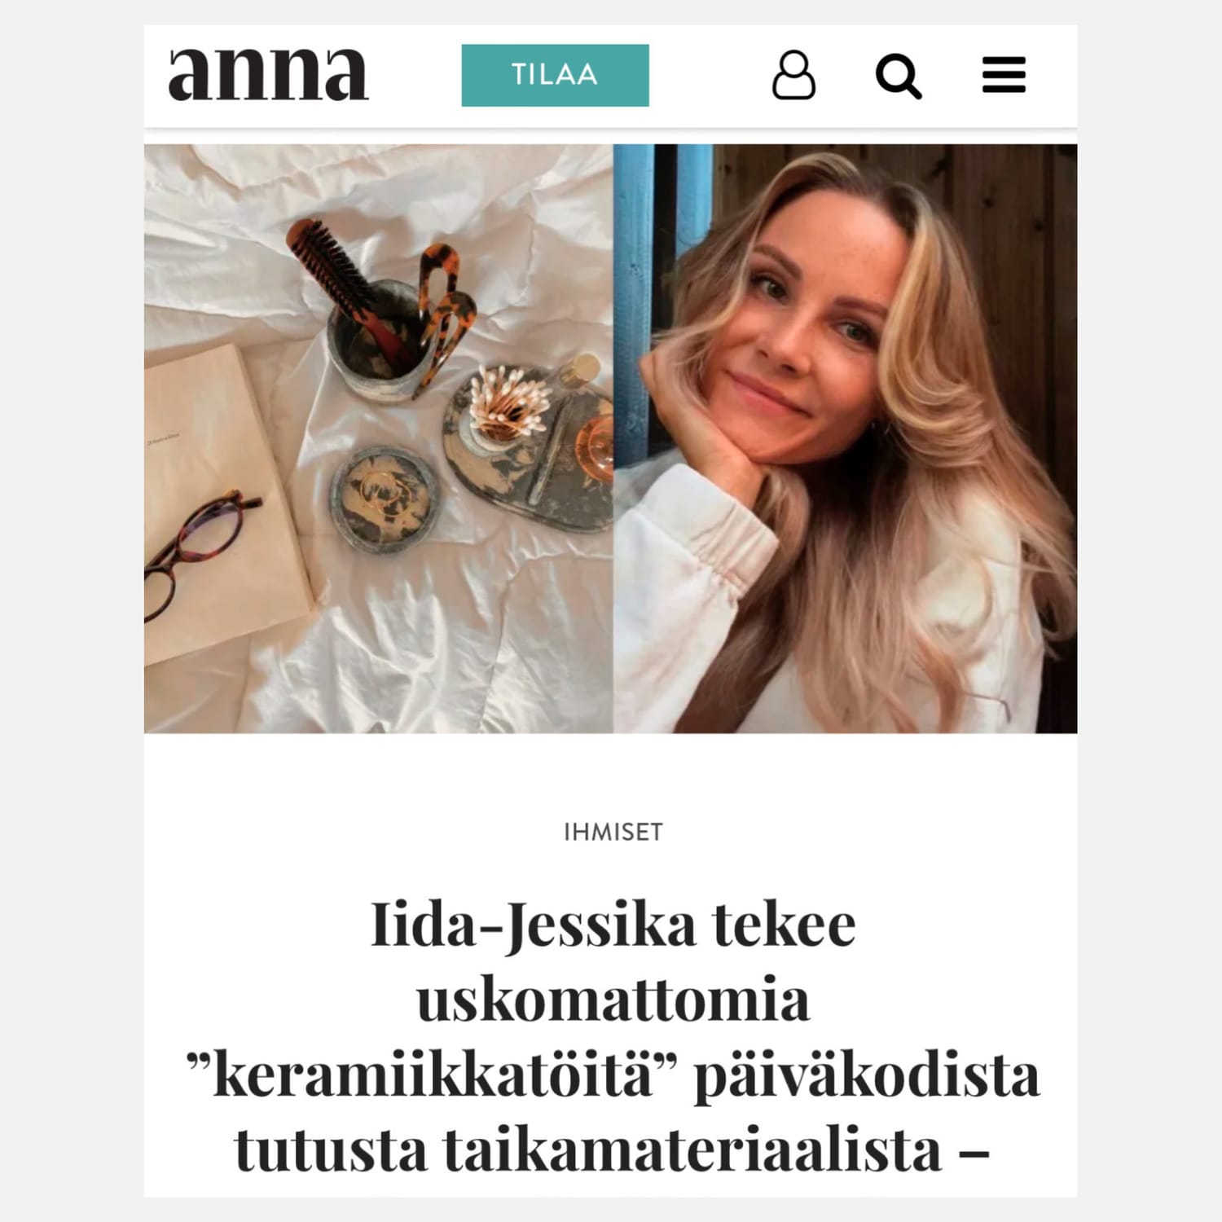
Task: Click the oval marbled tray
Action: pyautogui.click(x=527, y=448)
